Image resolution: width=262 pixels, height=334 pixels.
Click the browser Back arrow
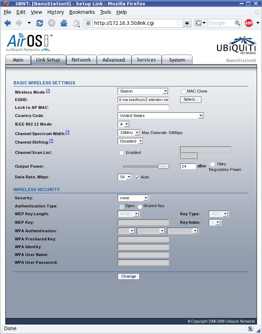click(7, 23)
